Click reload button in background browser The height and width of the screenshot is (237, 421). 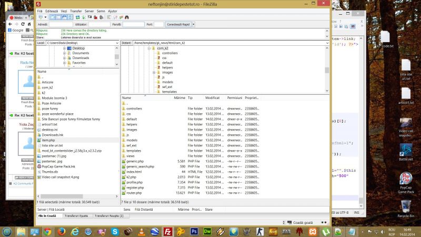point(23,24)
